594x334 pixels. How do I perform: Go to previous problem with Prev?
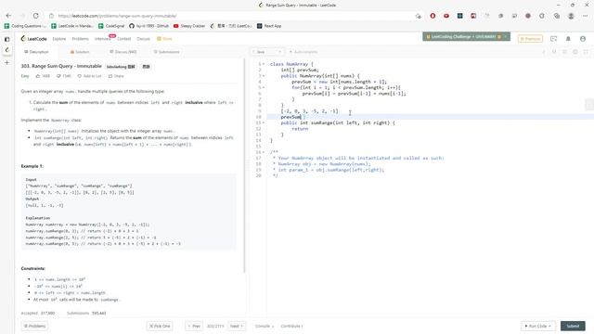(x=194, y=326)
